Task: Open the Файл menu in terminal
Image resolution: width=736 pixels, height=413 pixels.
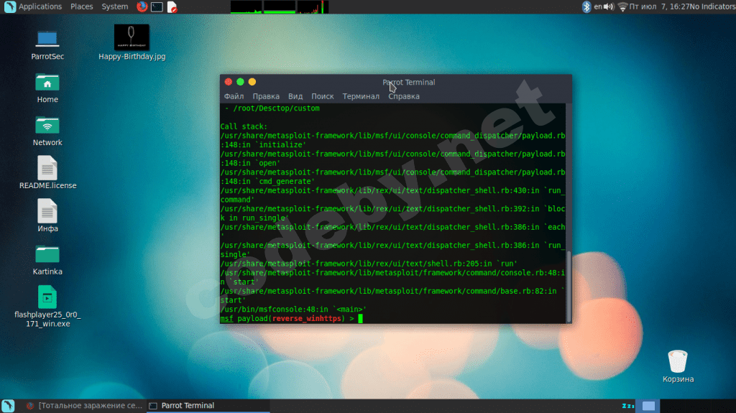Action: 234,96
